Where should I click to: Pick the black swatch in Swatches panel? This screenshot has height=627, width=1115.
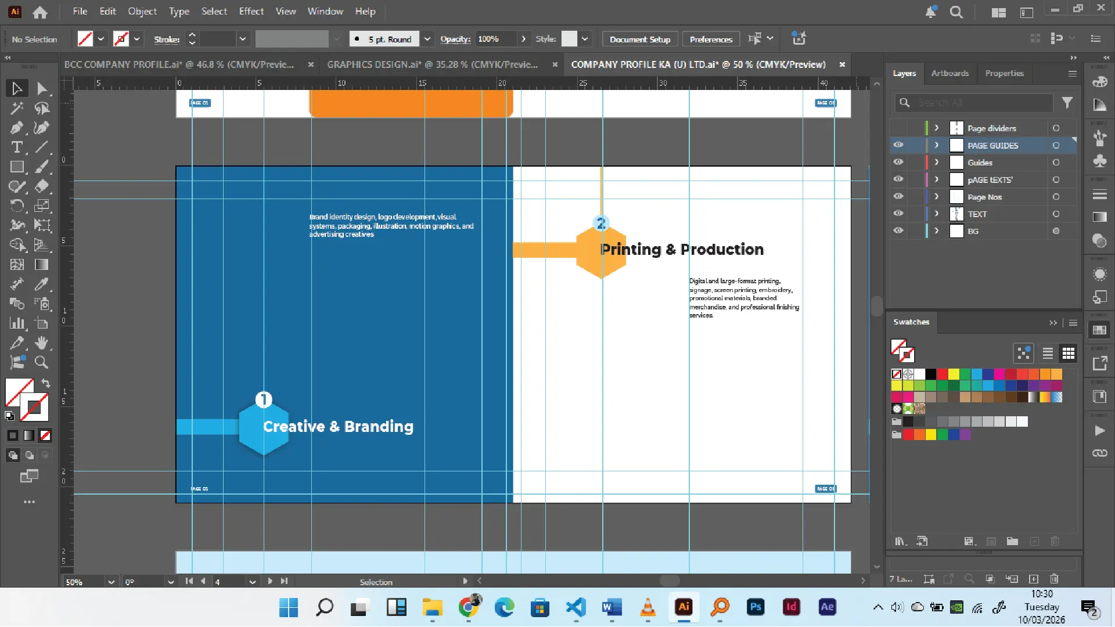[931, 374]
